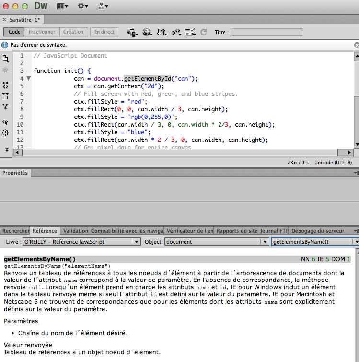Click the left horizontal scroll arrow
Image resolution: width=359 pixels, height=362 pixels.
[17, 152]
